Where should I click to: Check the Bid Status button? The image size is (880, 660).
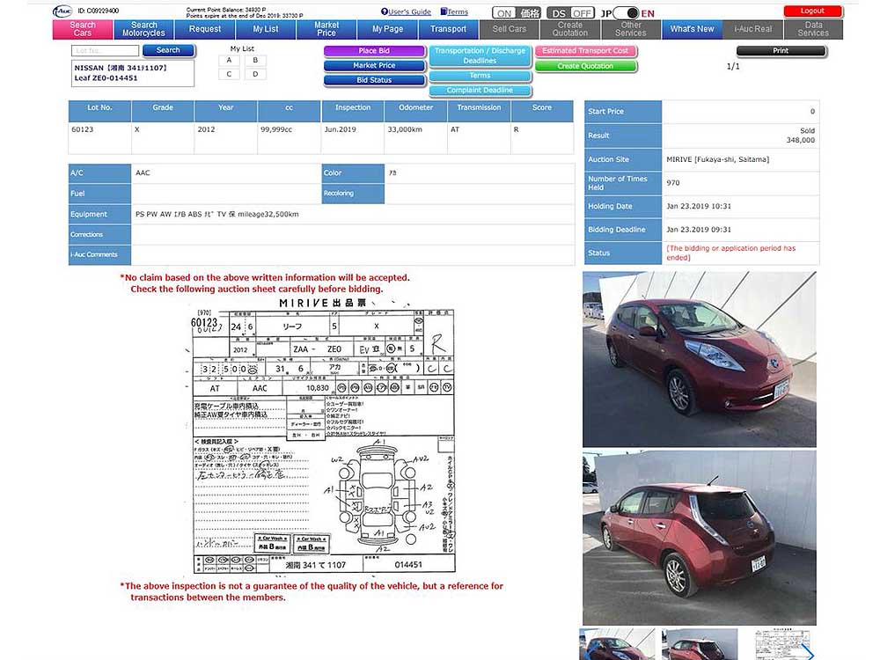pyautogui.click(x=374, y=80)
